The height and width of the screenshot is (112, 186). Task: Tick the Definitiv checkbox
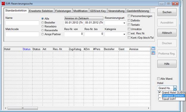(129, 20)
